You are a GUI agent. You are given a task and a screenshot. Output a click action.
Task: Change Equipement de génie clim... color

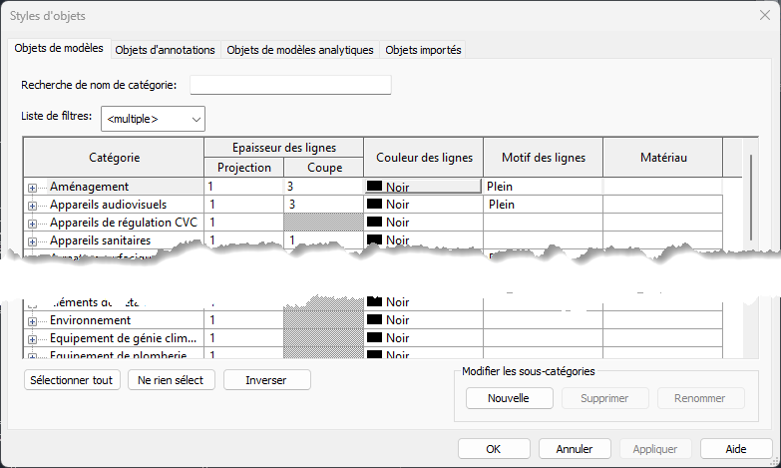(423, 338)
